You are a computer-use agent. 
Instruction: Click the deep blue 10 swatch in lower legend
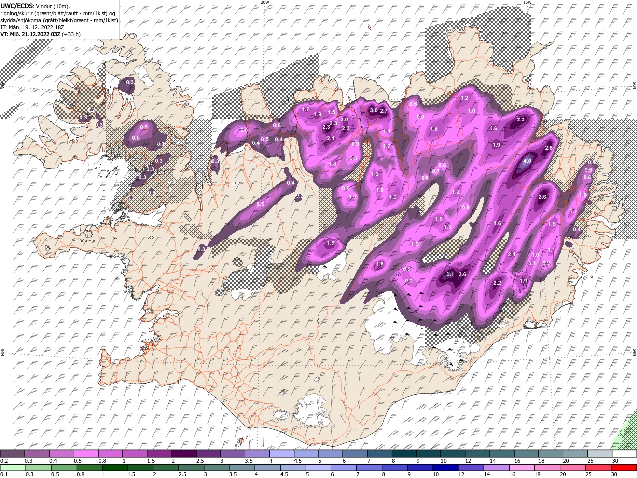point(445,468)
